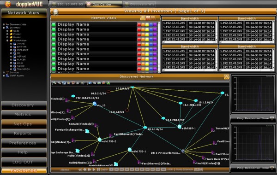Viewport: 277px width, 175px height.
Task: Click the SNMP Agents globe icon
Action: [x=7, y=76]
